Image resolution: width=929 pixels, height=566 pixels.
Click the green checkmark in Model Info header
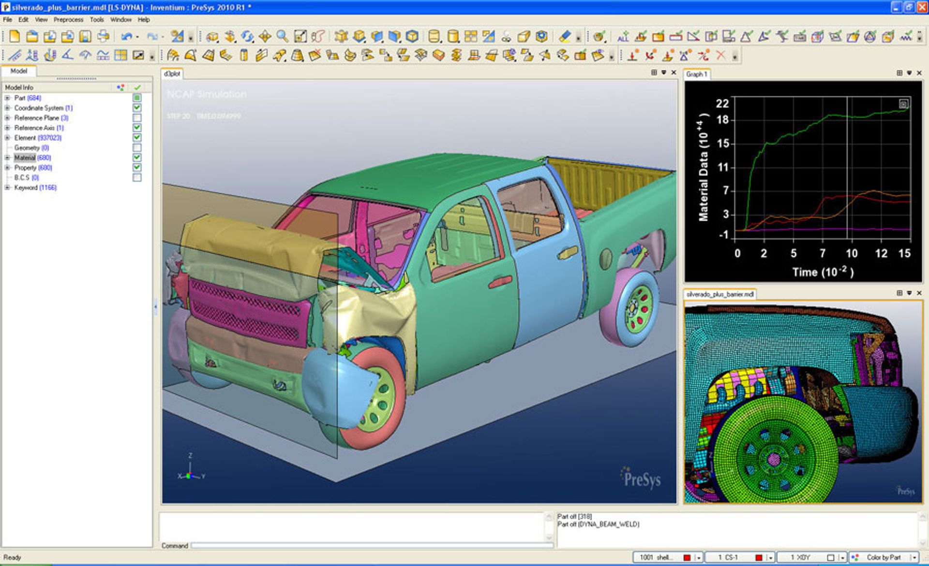137,87
